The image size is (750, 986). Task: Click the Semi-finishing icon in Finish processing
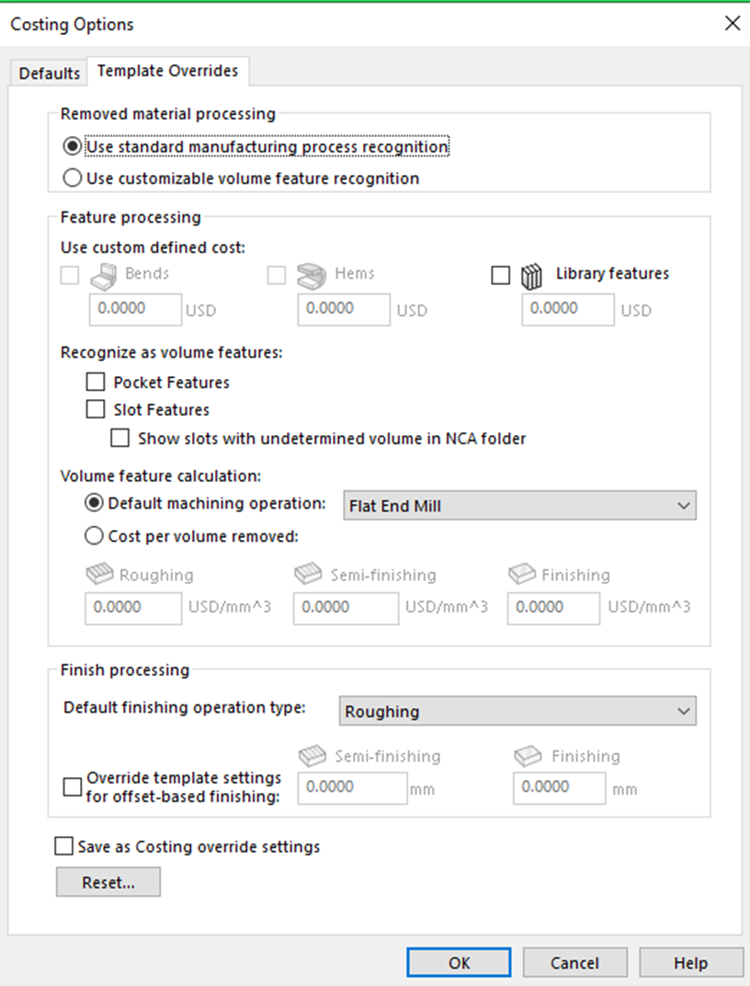[x=312, y=755]
